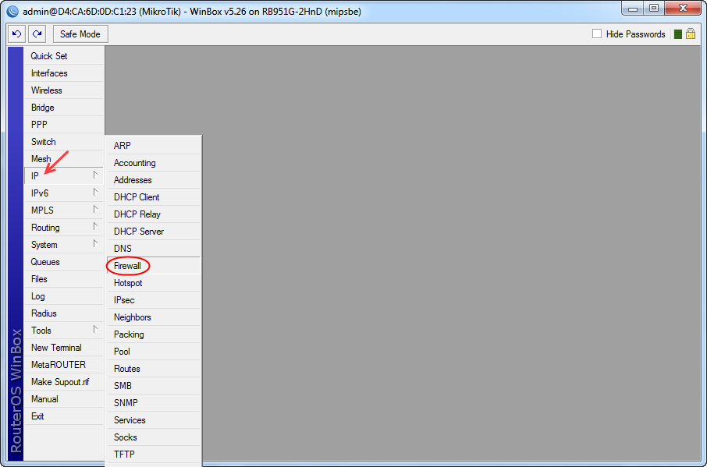Toggle the Hide Passwords checkbox
Viewport: 707px width, 467px height.
(596, 34)
